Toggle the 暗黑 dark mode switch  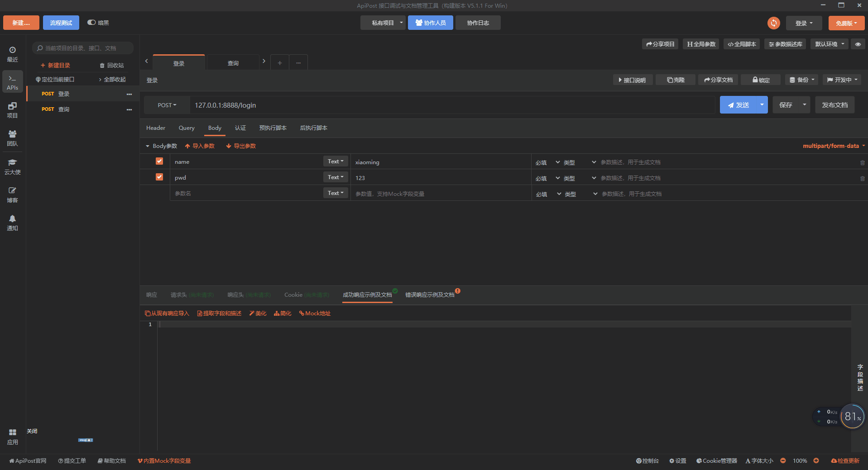pos(91,23)
